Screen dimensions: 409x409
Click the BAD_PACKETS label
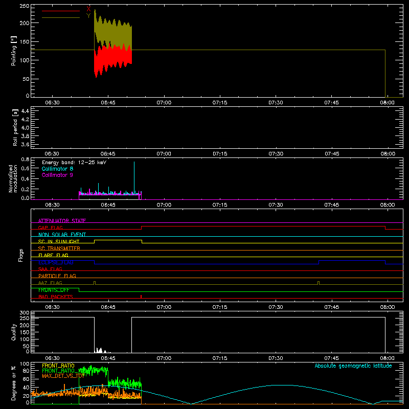pyautogui.click(x=56, y=297)
